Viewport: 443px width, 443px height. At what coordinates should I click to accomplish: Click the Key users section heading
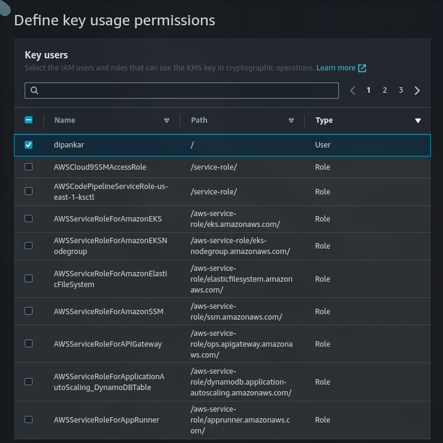click(x=46, y=55)
